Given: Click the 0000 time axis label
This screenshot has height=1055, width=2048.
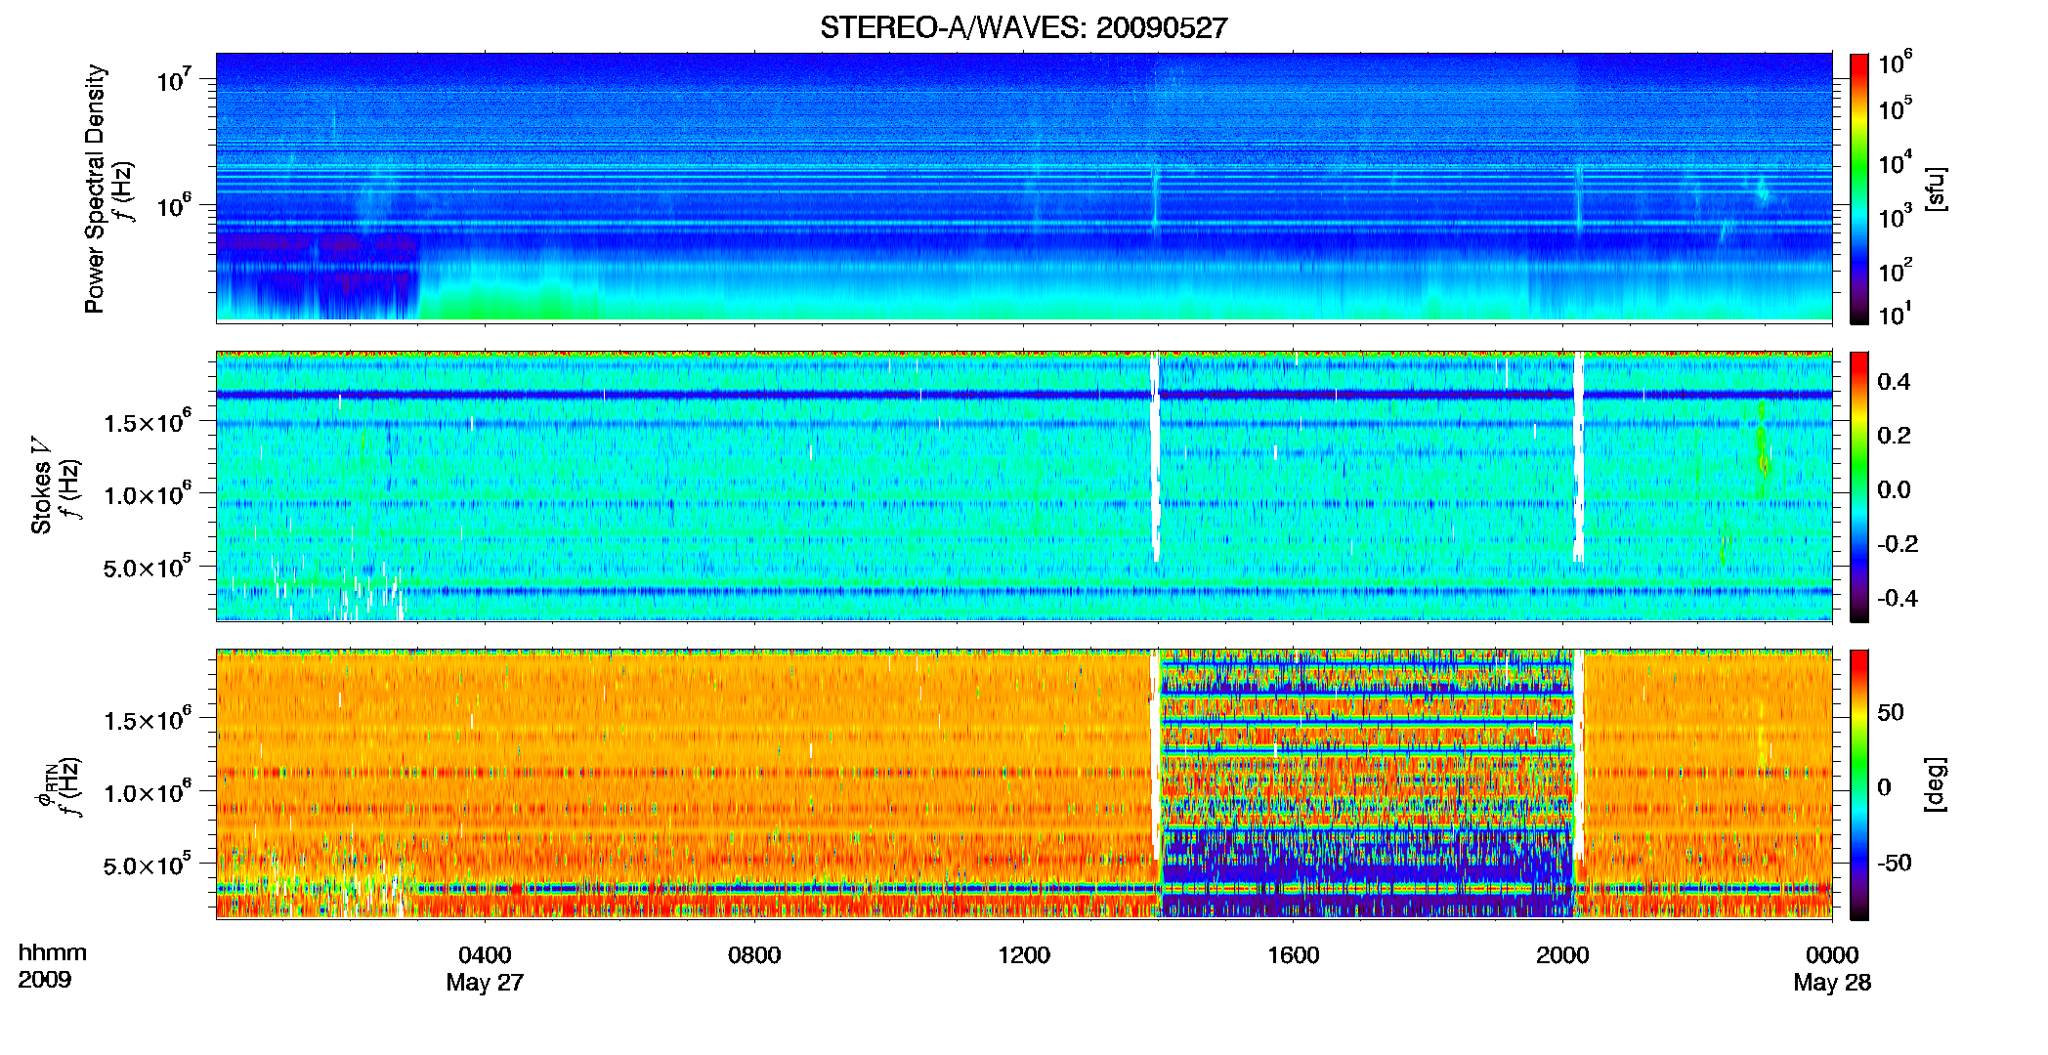Looking at the screenshot, I should (1832, 955).
